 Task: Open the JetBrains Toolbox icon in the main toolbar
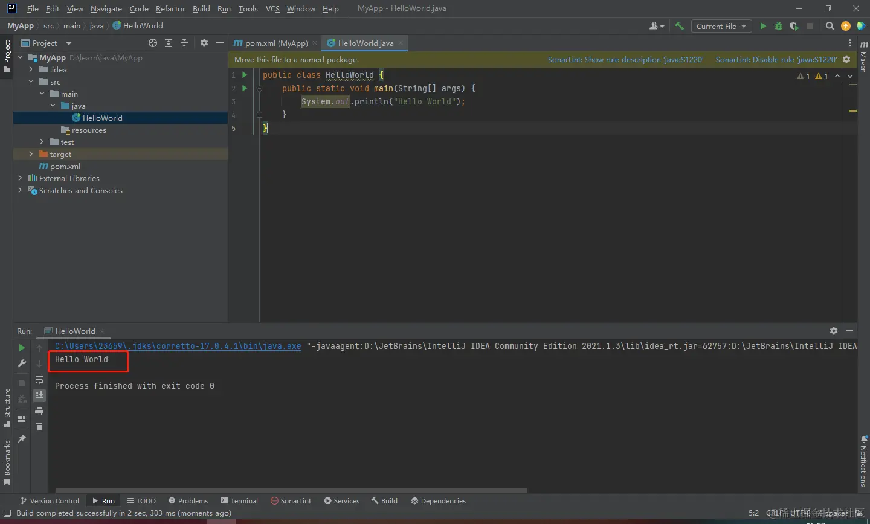[x=862, y=26]
